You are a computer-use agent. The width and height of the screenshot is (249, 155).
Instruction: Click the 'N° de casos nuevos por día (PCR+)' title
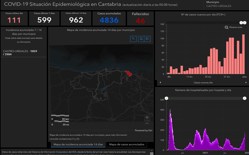[x=203, y=14]
